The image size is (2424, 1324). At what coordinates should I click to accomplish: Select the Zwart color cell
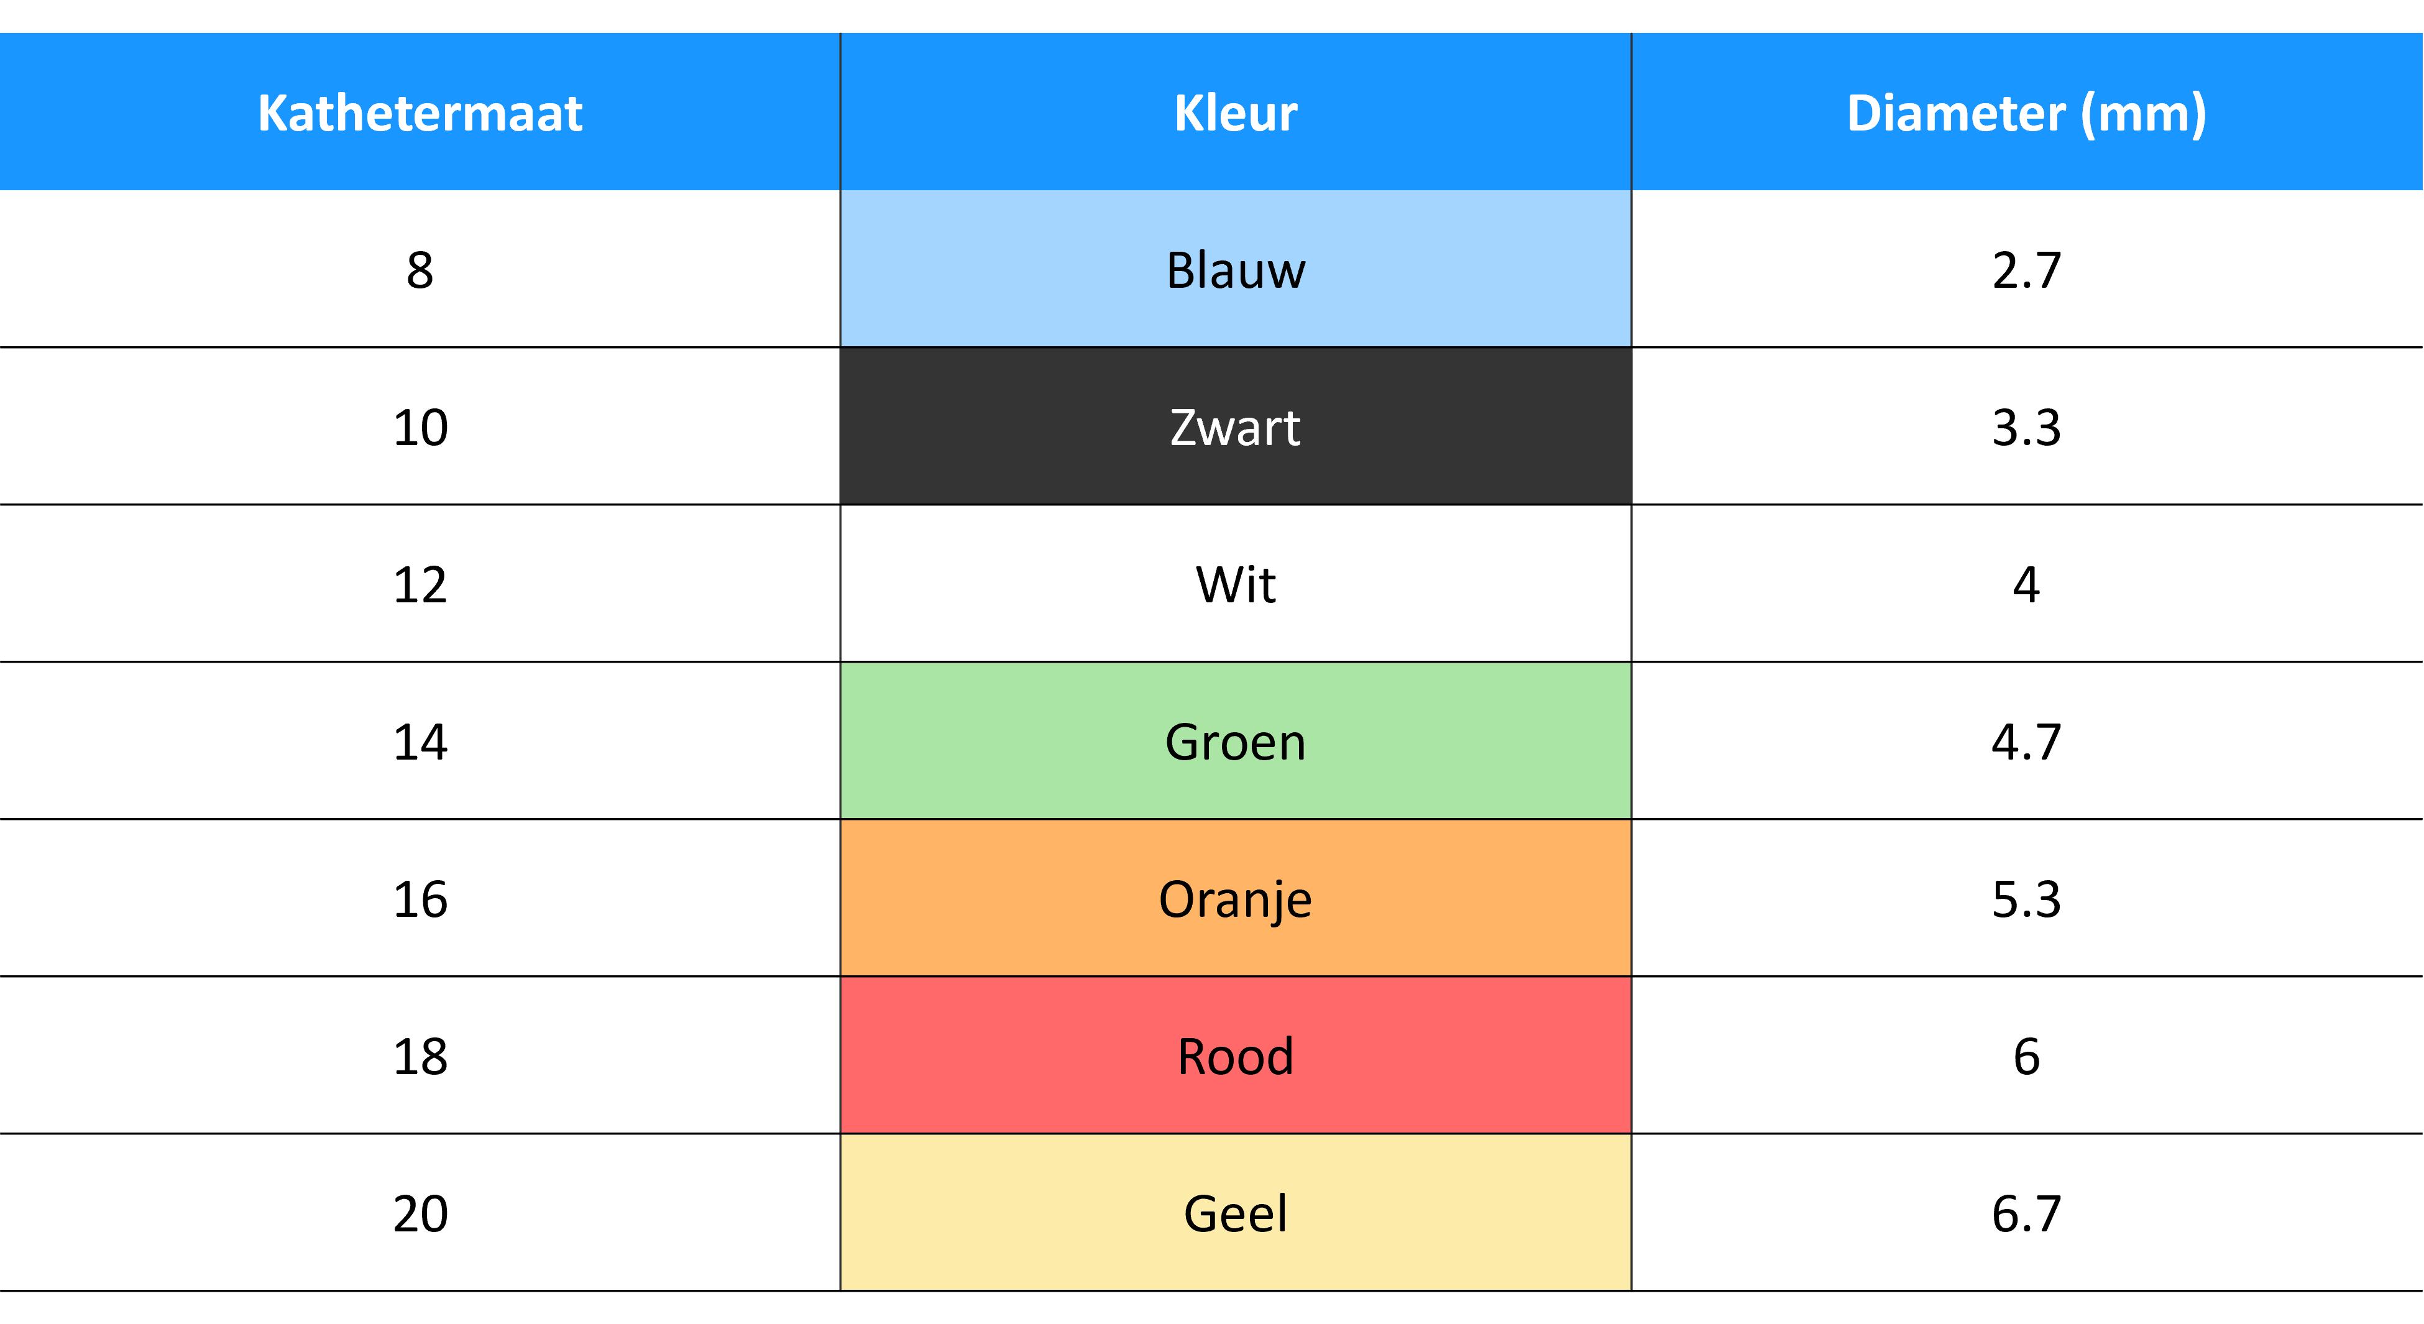(1236, 426)
